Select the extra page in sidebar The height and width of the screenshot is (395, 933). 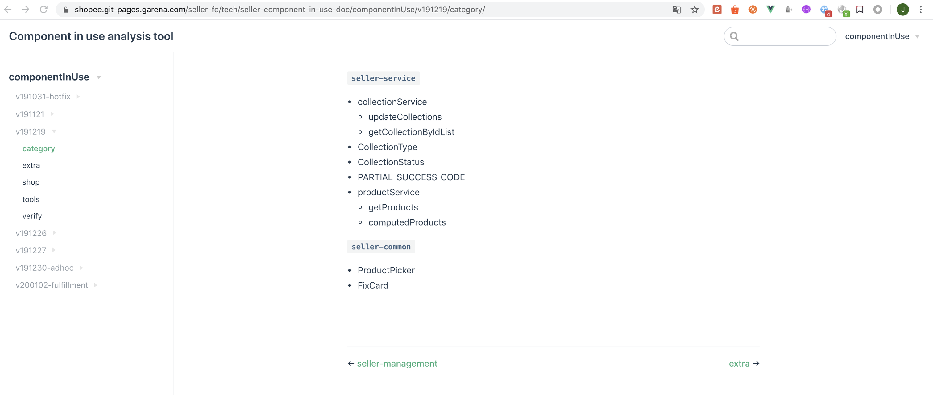pyautogui.click(x=31, y=165)
